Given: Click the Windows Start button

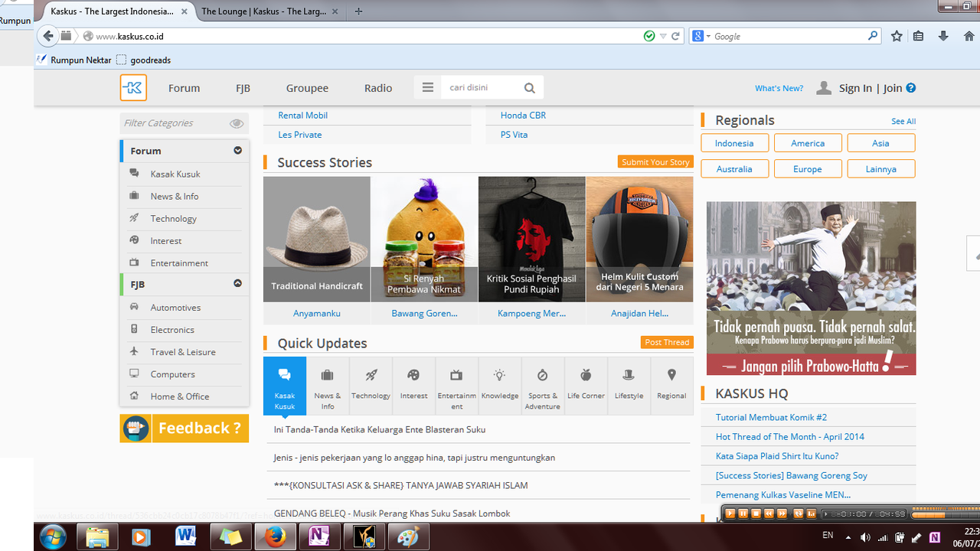Looking at the screenshot, I should (53, 537).
